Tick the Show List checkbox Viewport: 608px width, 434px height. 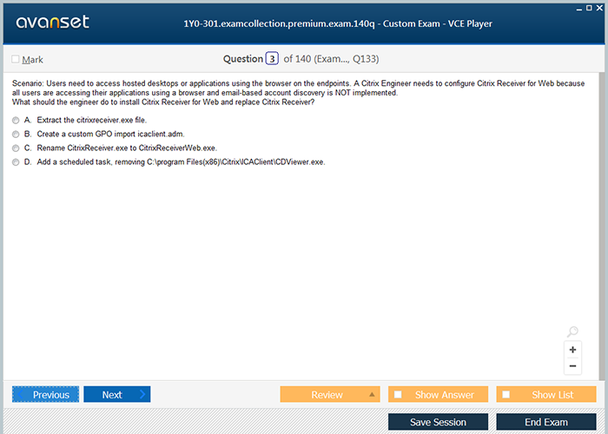coord(506,395)
